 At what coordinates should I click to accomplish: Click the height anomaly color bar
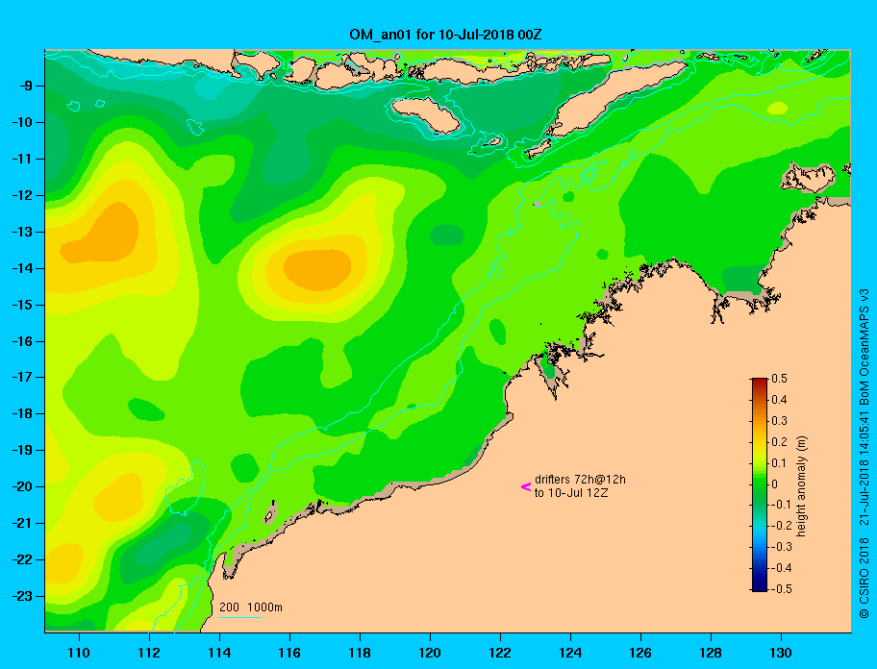pyautogui.click(x=760, y=484)
